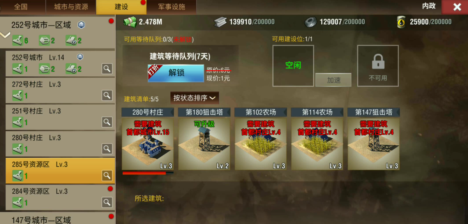Click magnifier icon for 284号资源区
Screen dimensions: 468x224
(107, 202)
